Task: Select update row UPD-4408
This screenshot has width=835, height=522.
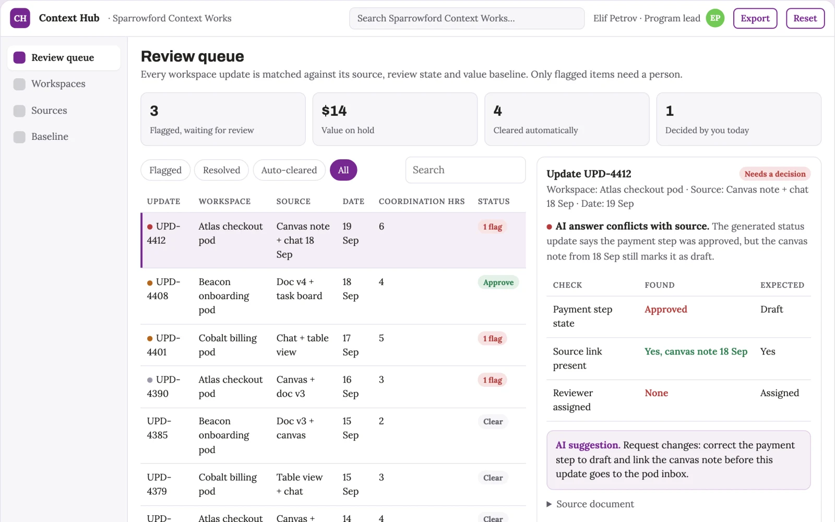Action: click(x=333, y=296)
